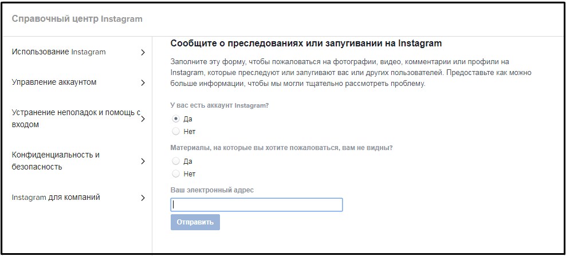This screenshot has height=256, width=566.
Task: Choose "Да" radio under the materials visibility question
Action: click(175, 162)
